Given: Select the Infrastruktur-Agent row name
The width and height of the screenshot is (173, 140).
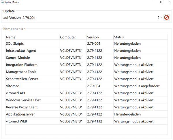Looking at the screenshot, I should (21, 51).
